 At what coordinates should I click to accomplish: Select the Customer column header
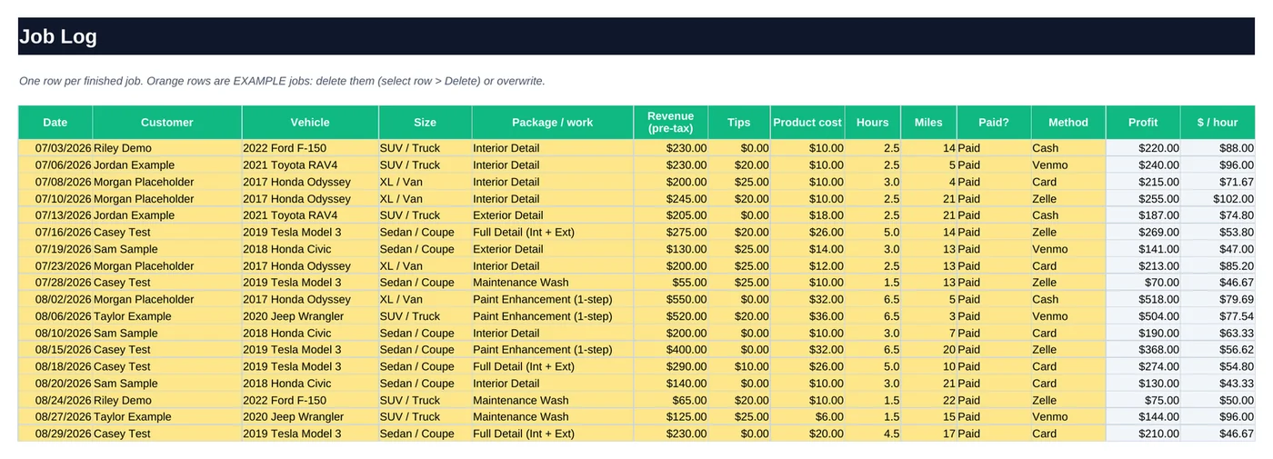click(167, 123)
